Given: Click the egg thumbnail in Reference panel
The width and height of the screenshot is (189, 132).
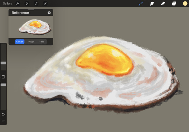Looking at the screenshot, I should coord(35,27).
